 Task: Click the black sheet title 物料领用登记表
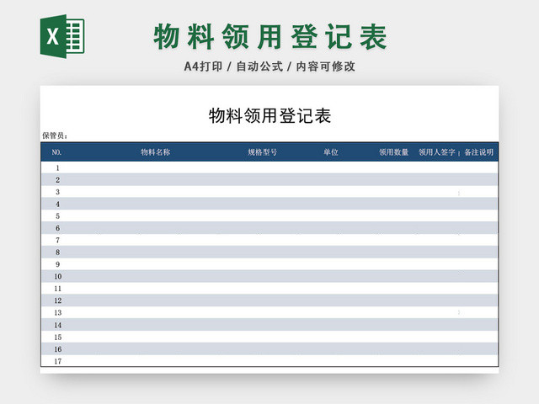click(x=269, y=115)
